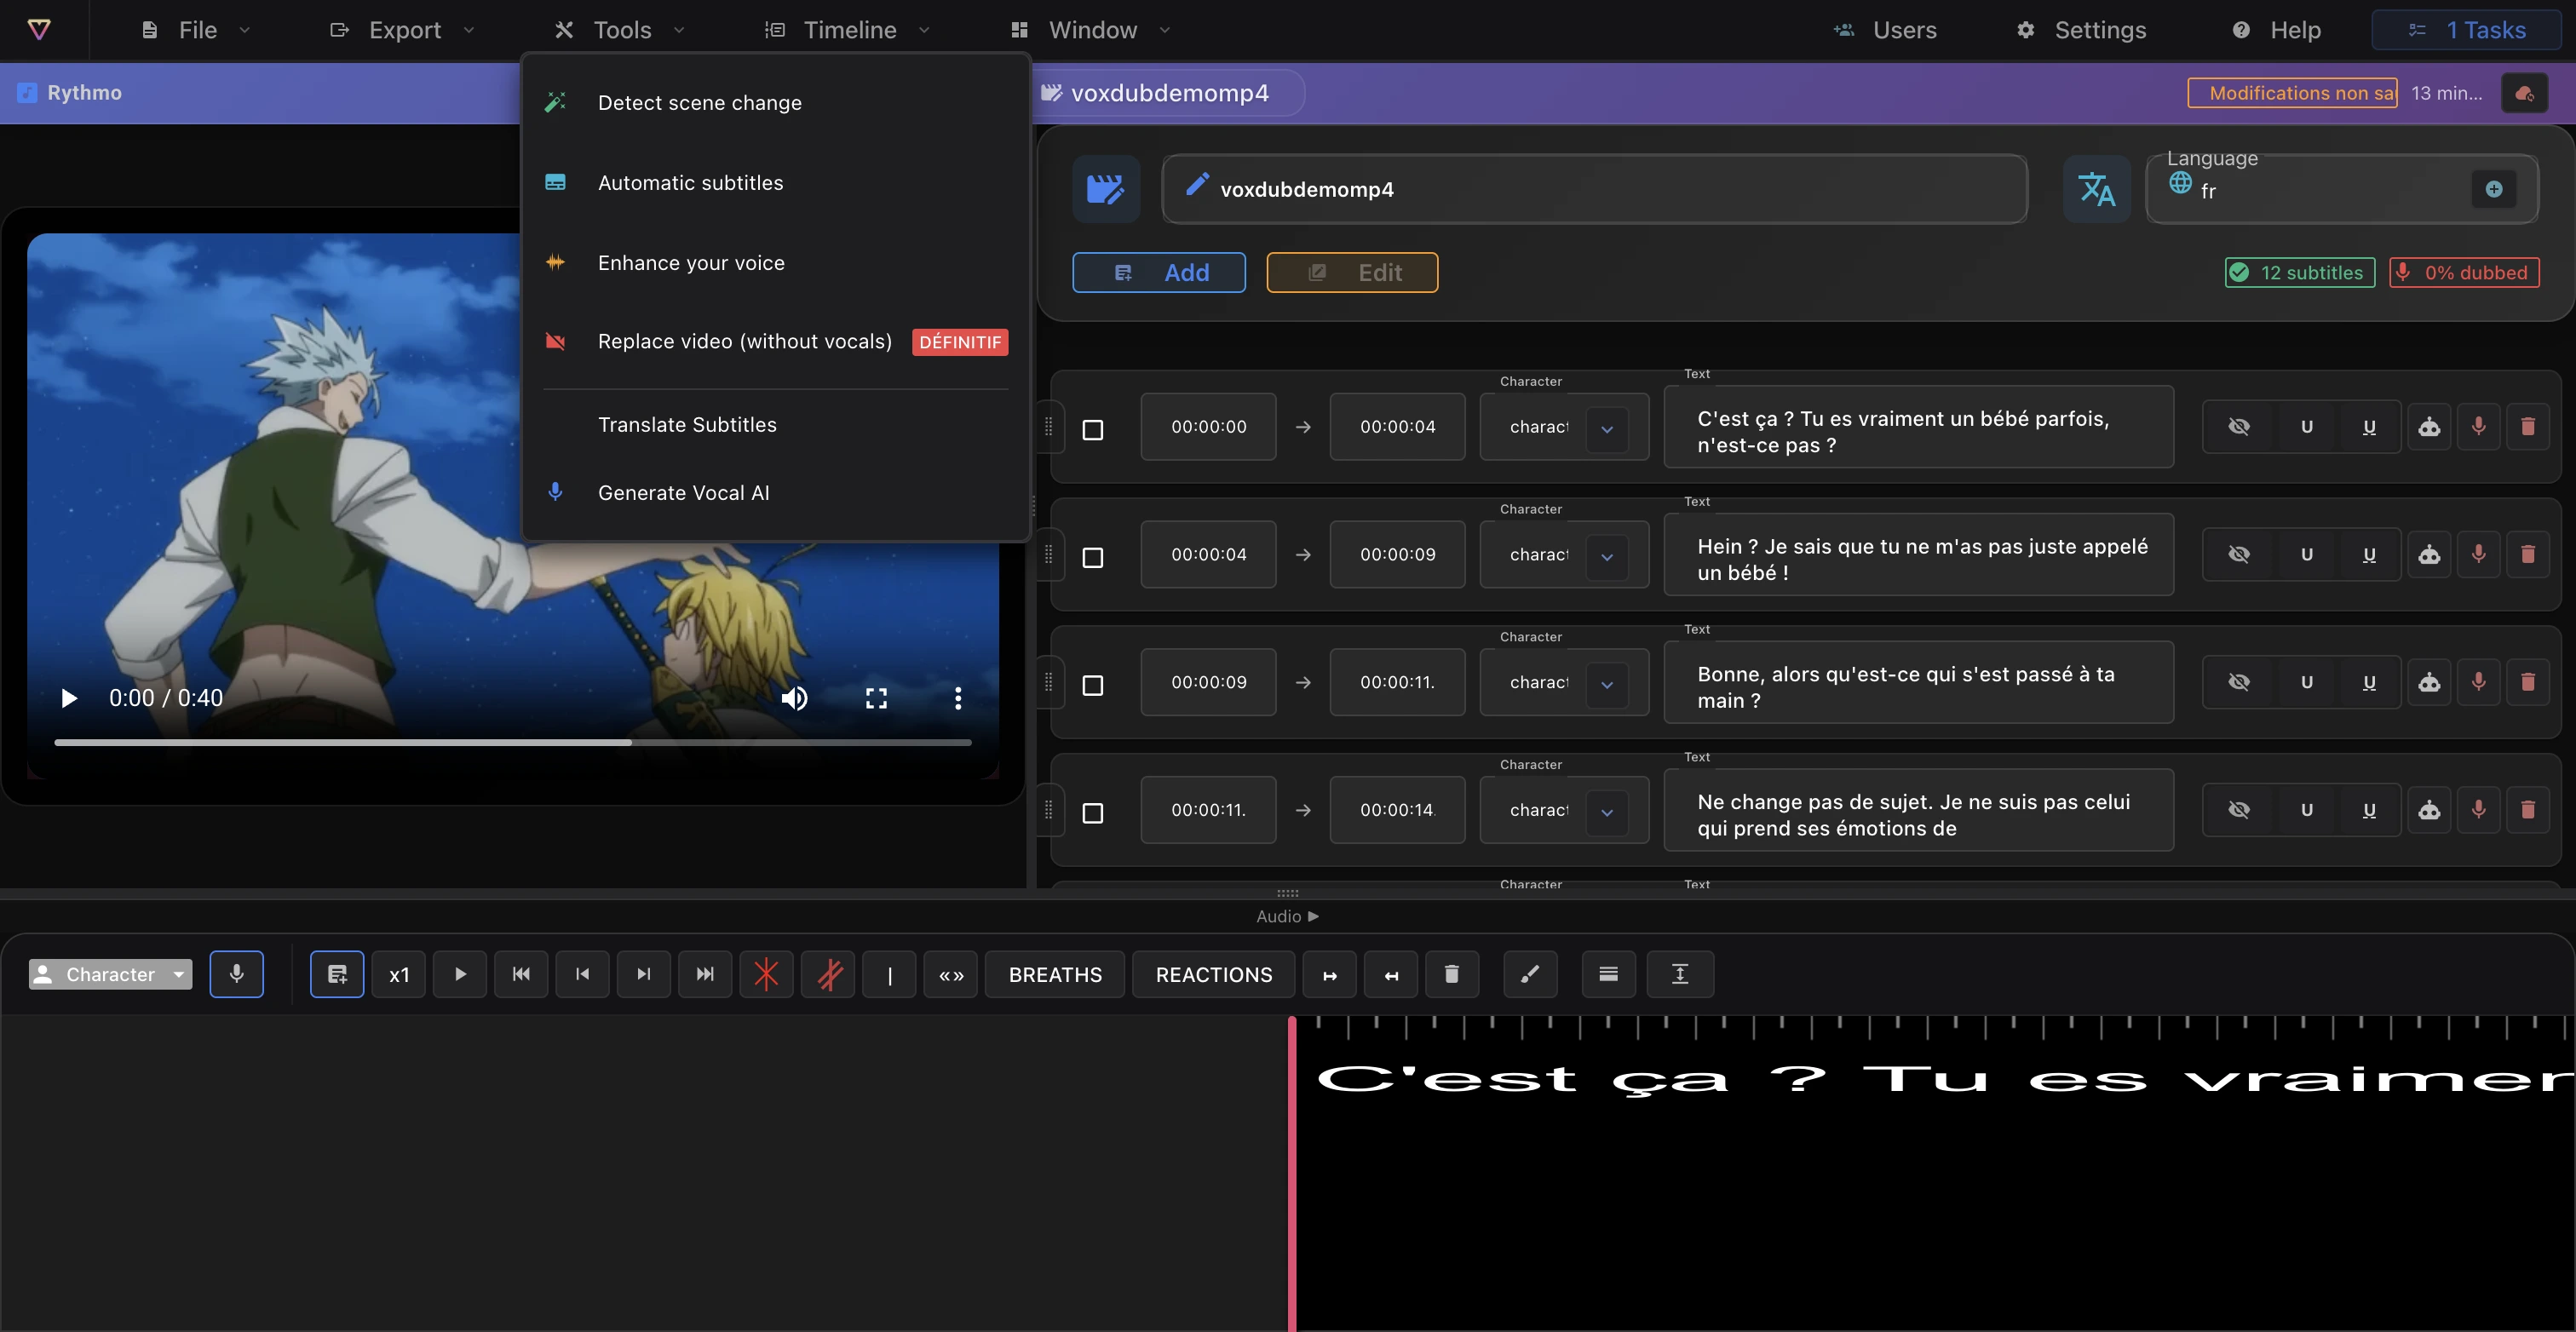Open the Export menu
This screenshot has height=1332, width=2576.
pyautogui.click(x=403, y=30)
